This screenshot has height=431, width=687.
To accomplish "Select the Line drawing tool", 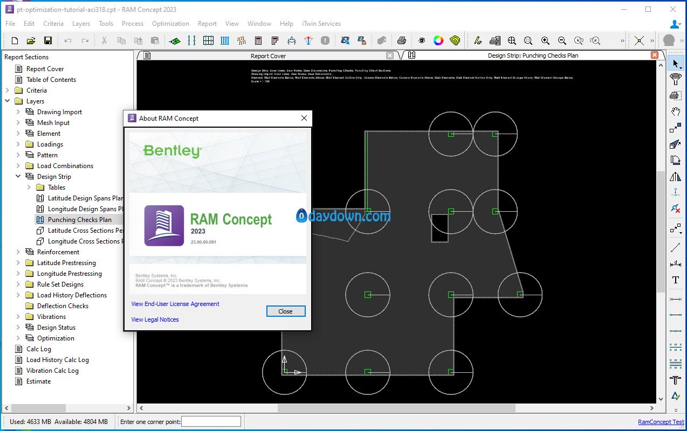I will [675, 248].
